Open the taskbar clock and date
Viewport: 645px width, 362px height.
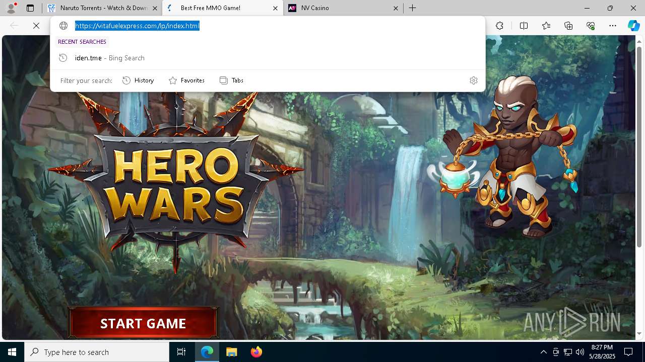[x=602, y=352]
